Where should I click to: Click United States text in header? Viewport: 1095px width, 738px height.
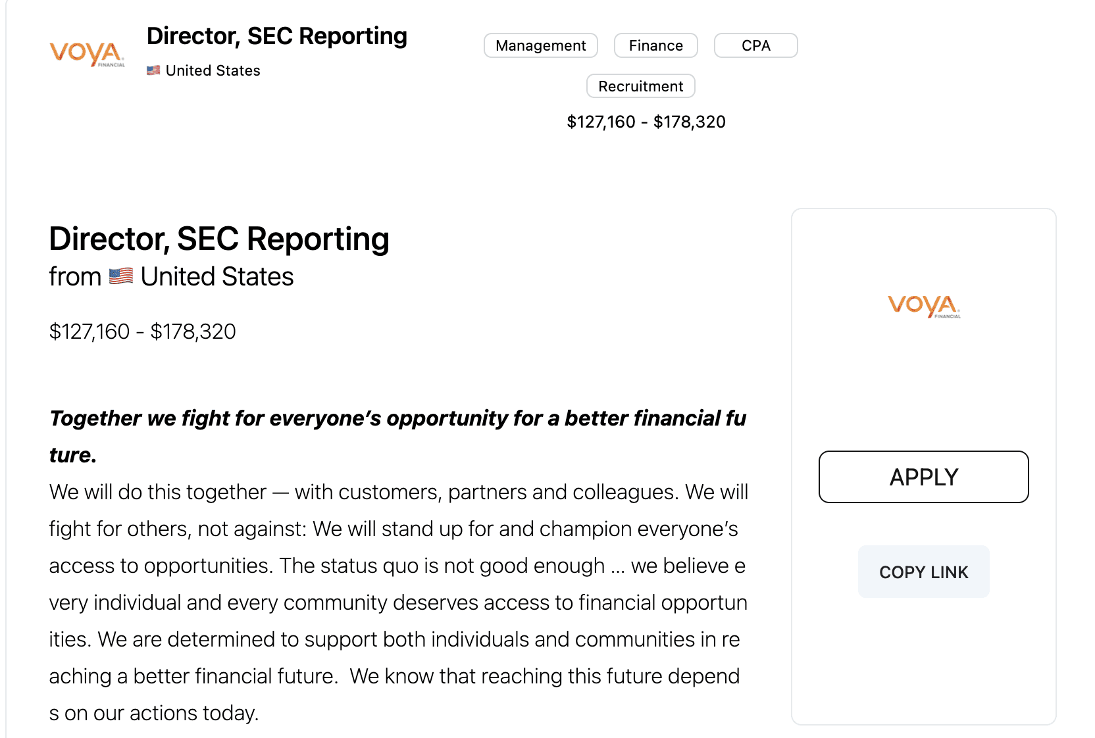pos(213,70)
